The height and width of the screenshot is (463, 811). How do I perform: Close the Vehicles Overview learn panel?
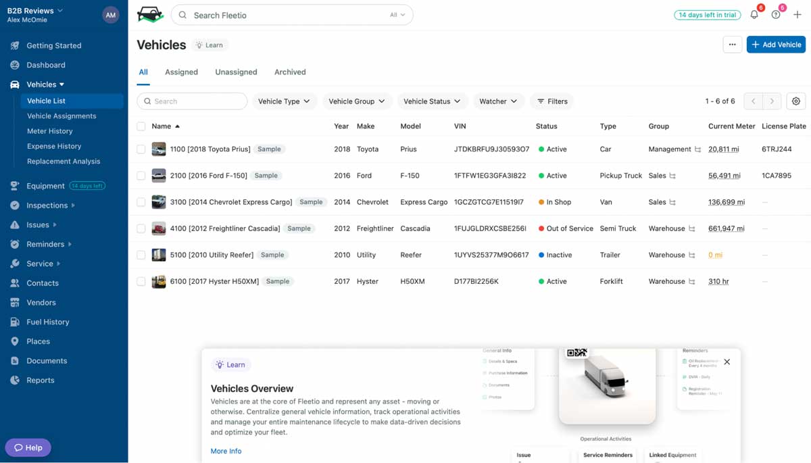[x=727, y=362]
